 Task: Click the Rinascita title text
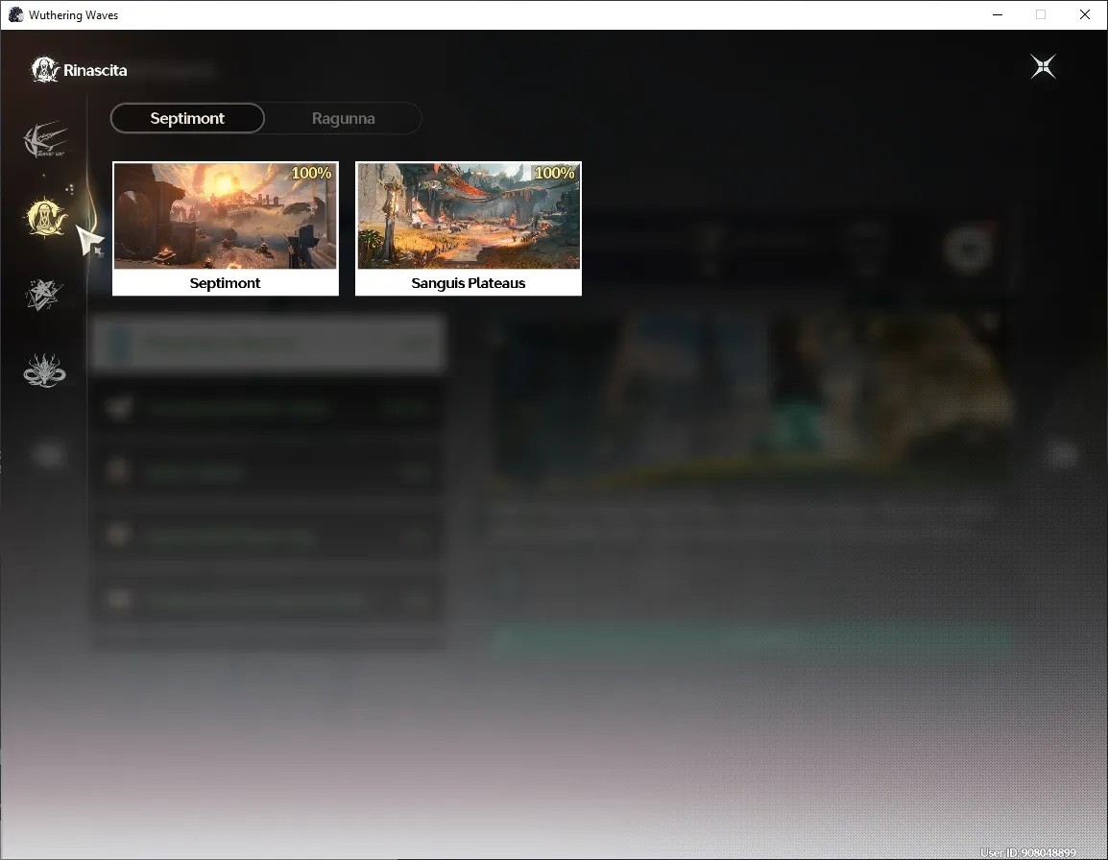coord(95,70)
